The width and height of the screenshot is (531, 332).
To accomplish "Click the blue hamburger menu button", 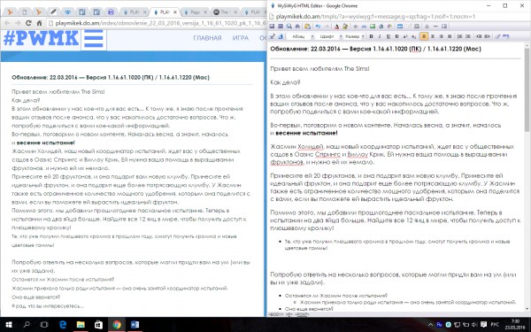I will 94,39.
